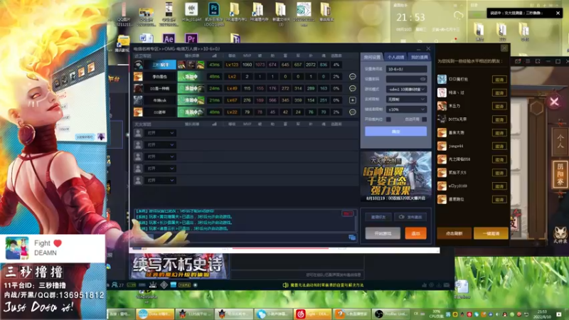Switch to the 房间设置 room settings tab
The height and width of the screenshot is (320, 569).
[372, 57]
